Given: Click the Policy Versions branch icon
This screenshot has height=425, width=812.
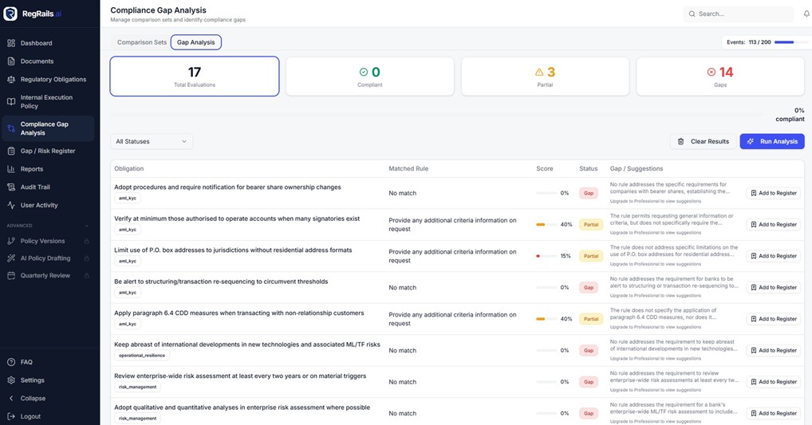Looking at the screenshot, I should (x=11, y=241).
